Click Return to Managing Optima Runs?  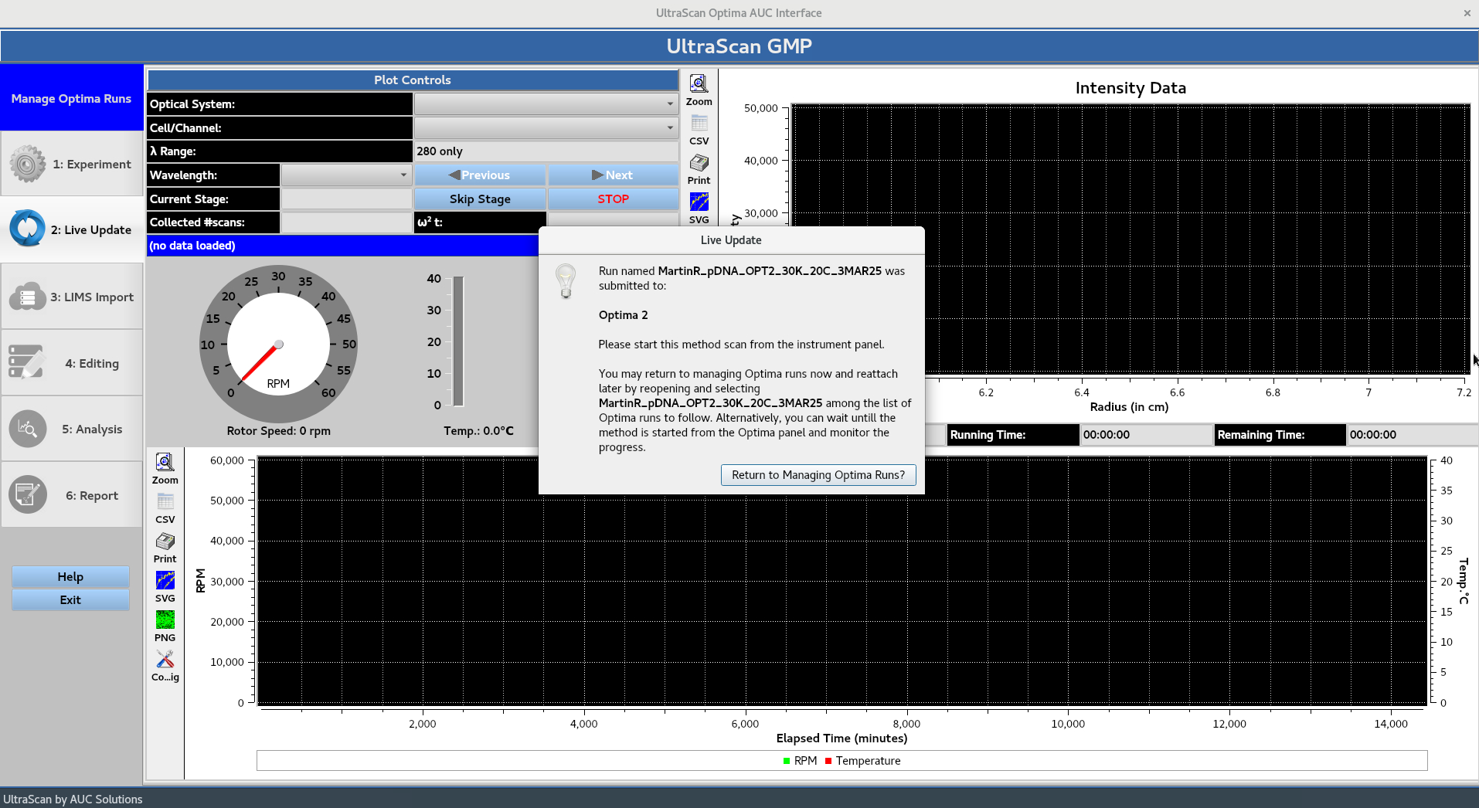818,474
